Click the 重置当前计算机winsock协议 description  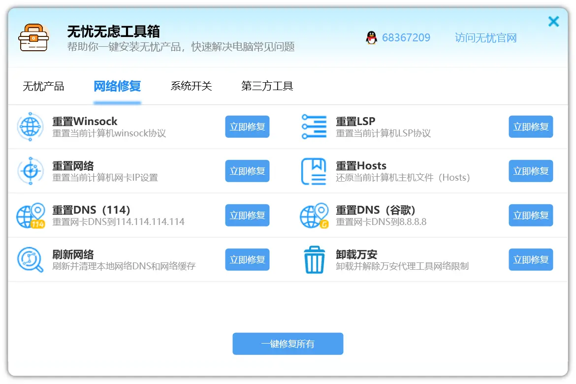[109, 133]
